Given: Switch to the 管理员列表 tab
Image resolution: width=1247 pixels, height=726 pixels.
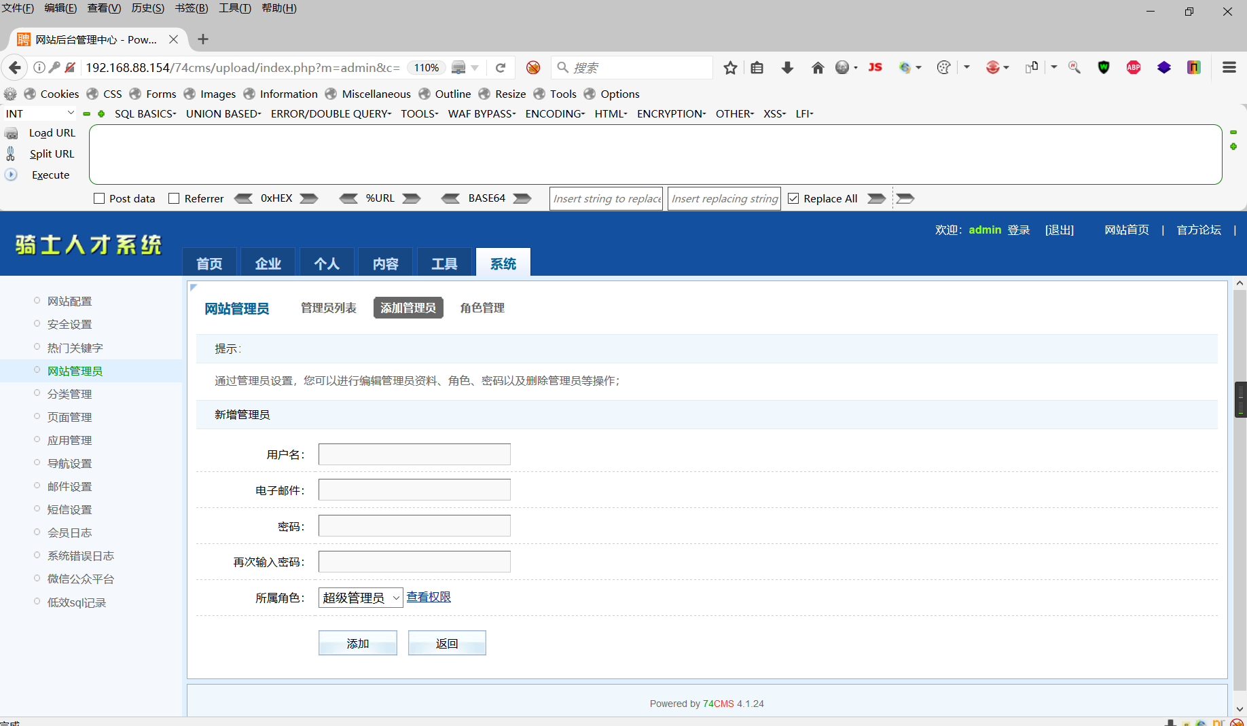Looking at the screenshot, I should (329, 308).
